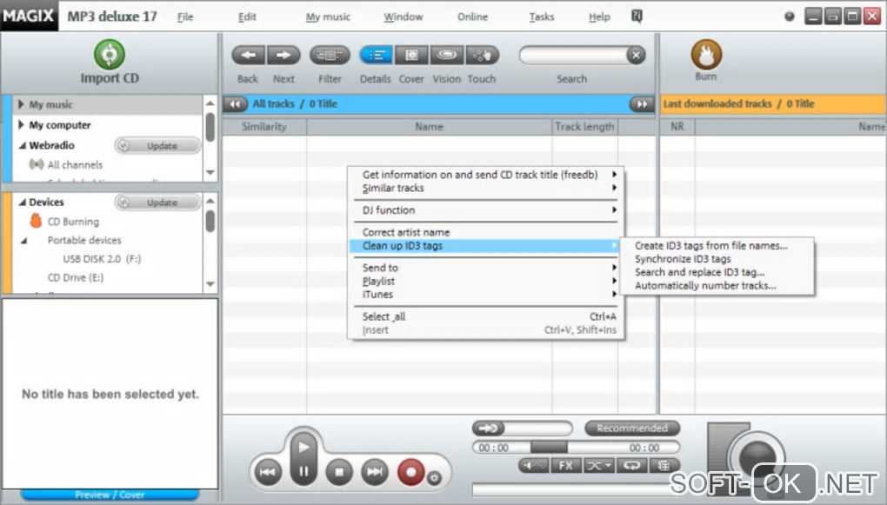Viewport: 887px width, 505px height.
Task: Select CD Drive (E:) device
Action: pyautogui.click(x=76, y=277)
